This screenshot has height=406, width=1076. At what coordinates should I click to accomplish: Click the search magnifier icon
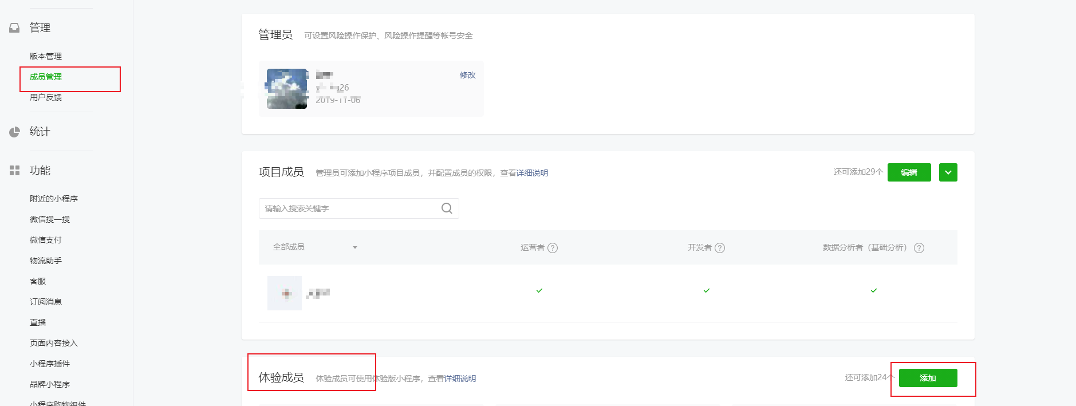pyautogui.click(x=447, y=208)
